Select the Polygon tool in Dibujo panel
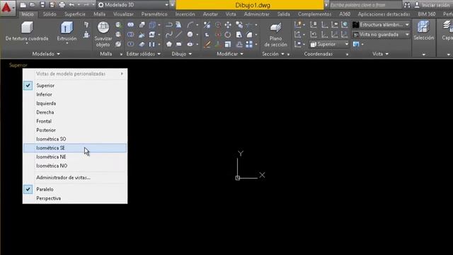The image size is (453, 255). point(169,44)
